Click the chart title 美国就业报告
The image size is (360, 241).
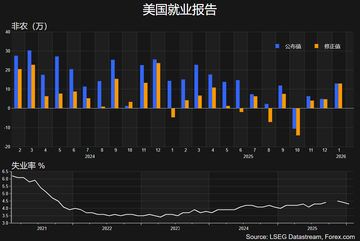pyautogui.click(x=180, y=10)
